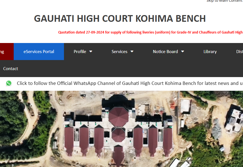
Task: Open the eServices Portal tab
Action: click(39, 51)
